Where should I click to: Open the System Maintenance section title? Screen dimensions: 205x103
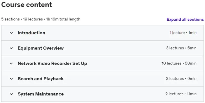pos(41,94)
